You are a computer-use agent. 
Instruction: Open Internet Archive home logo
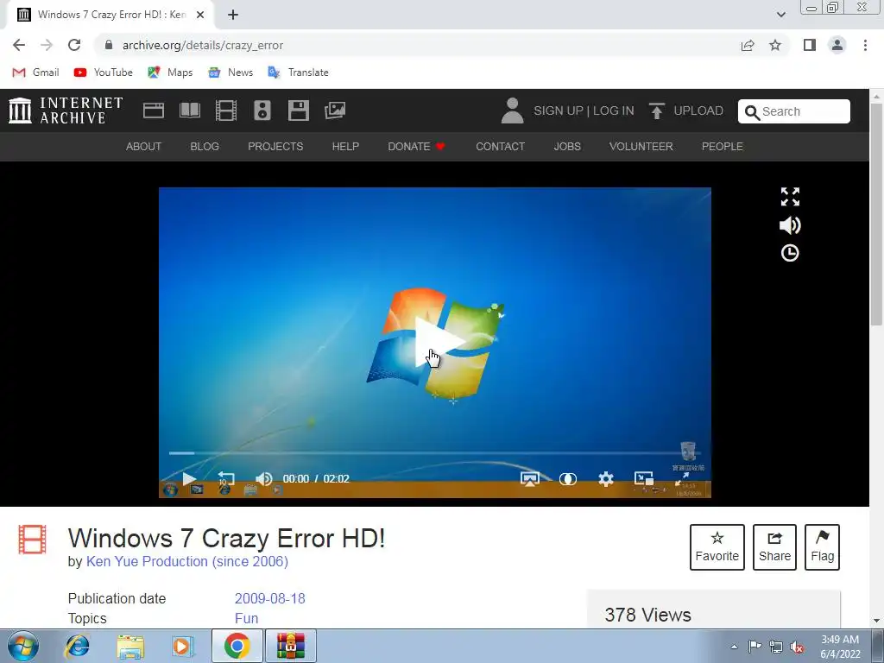point(66,110)
